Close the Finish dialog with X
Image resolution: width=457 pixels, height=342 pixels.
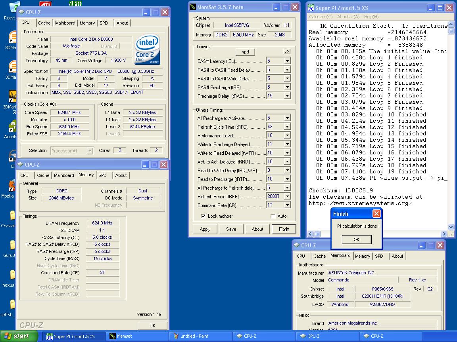point(376,214)
